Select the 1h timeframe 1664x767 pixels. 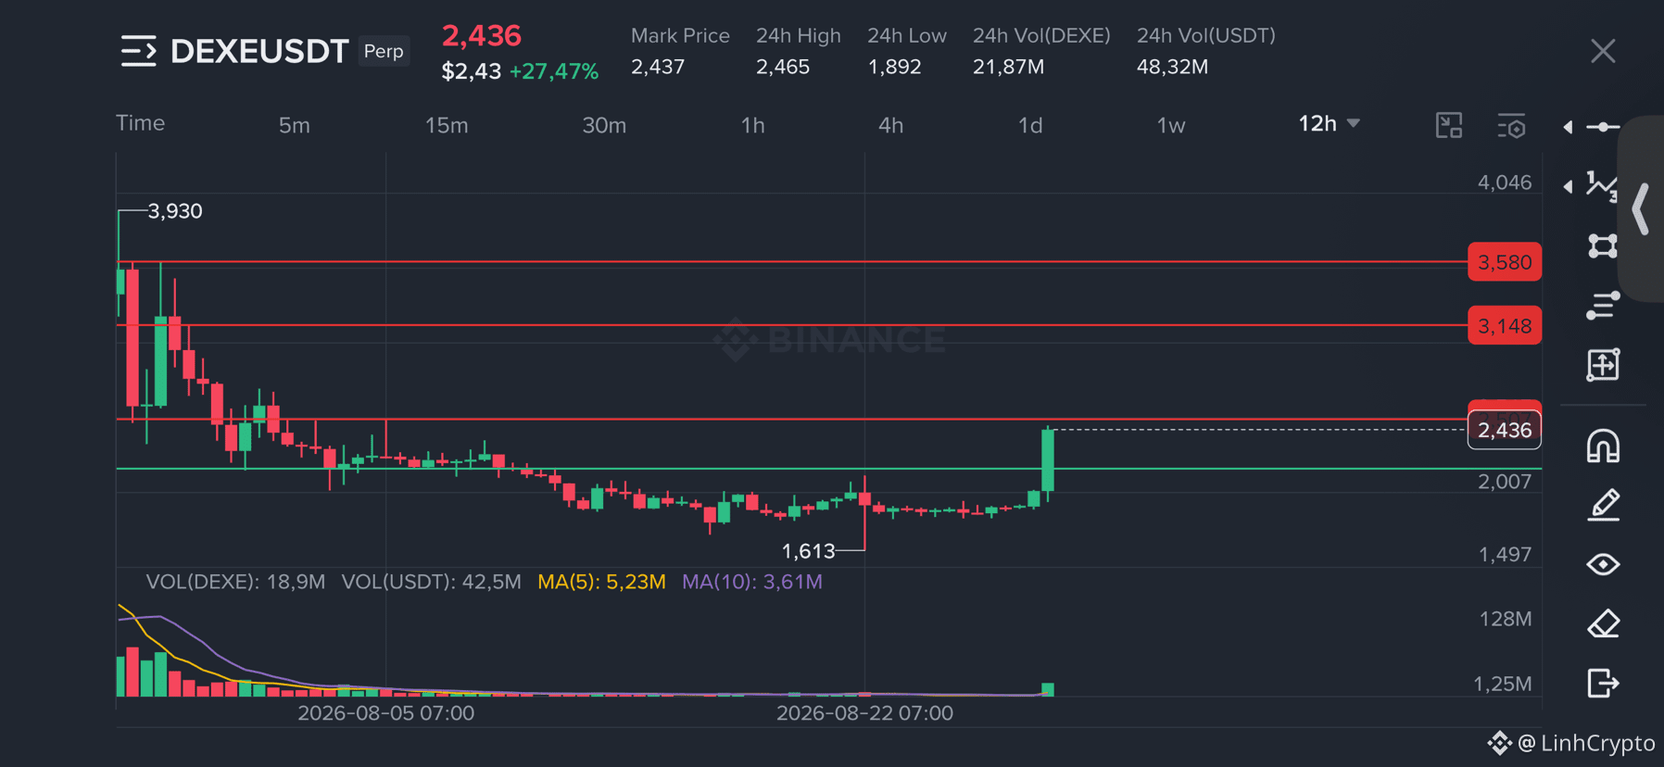pyautogui.click(x=752, y=125)
